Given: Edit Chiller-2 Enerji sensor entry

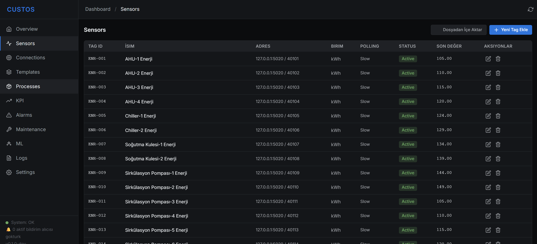Looking at the screenshot, I should [x=488, y=130].
